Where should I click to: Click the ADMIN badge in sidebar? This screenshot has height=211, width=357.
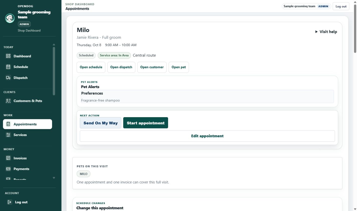pyautogui.click(x=24, y=24)
